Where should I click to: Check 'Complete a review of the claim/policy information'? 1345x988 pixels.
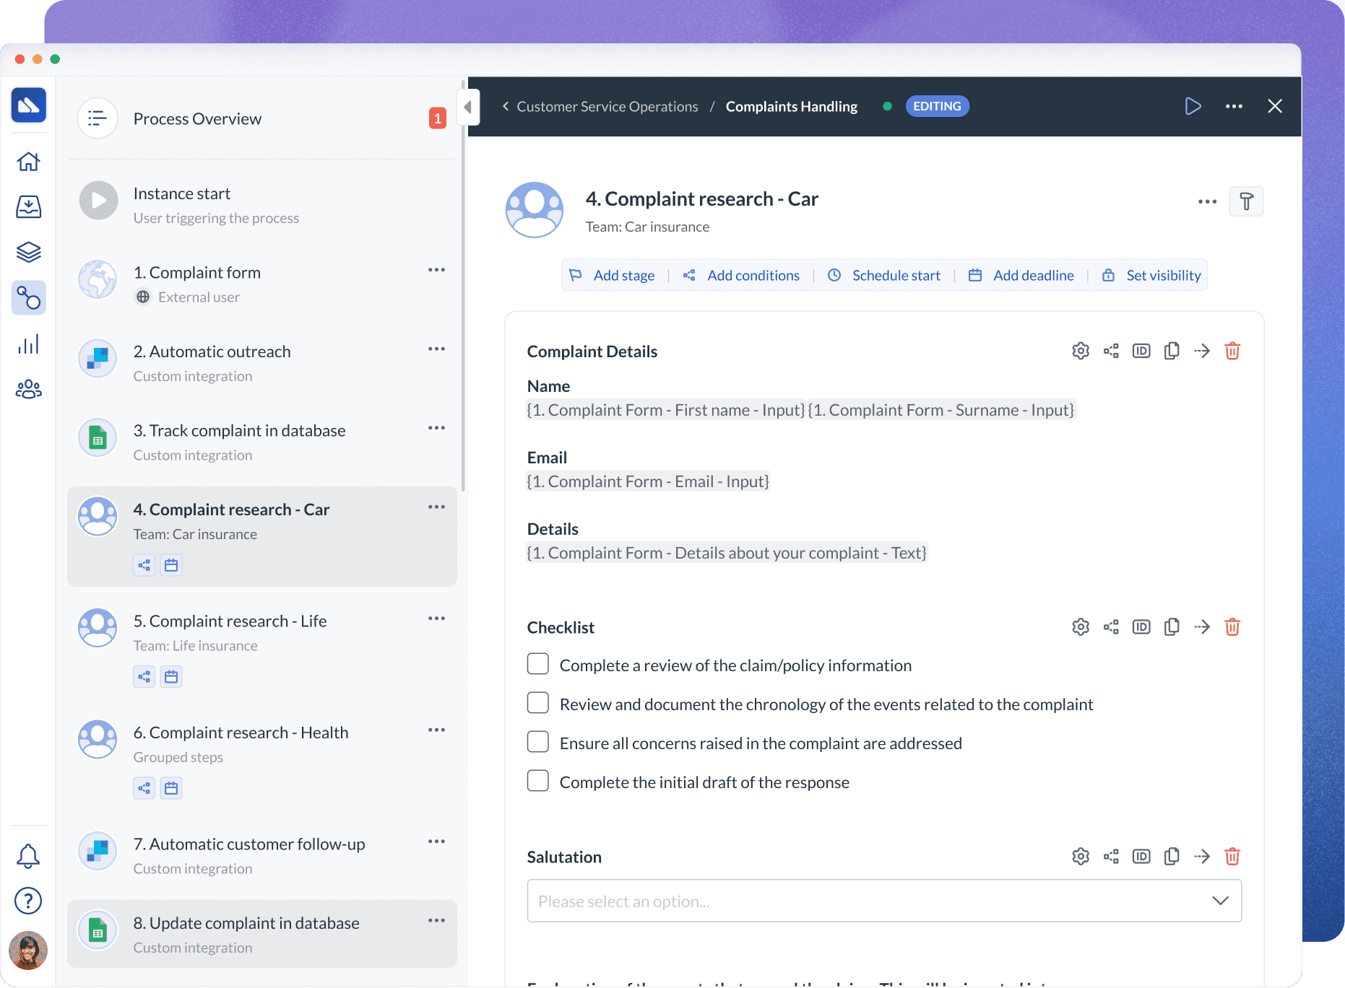[537, 663]
